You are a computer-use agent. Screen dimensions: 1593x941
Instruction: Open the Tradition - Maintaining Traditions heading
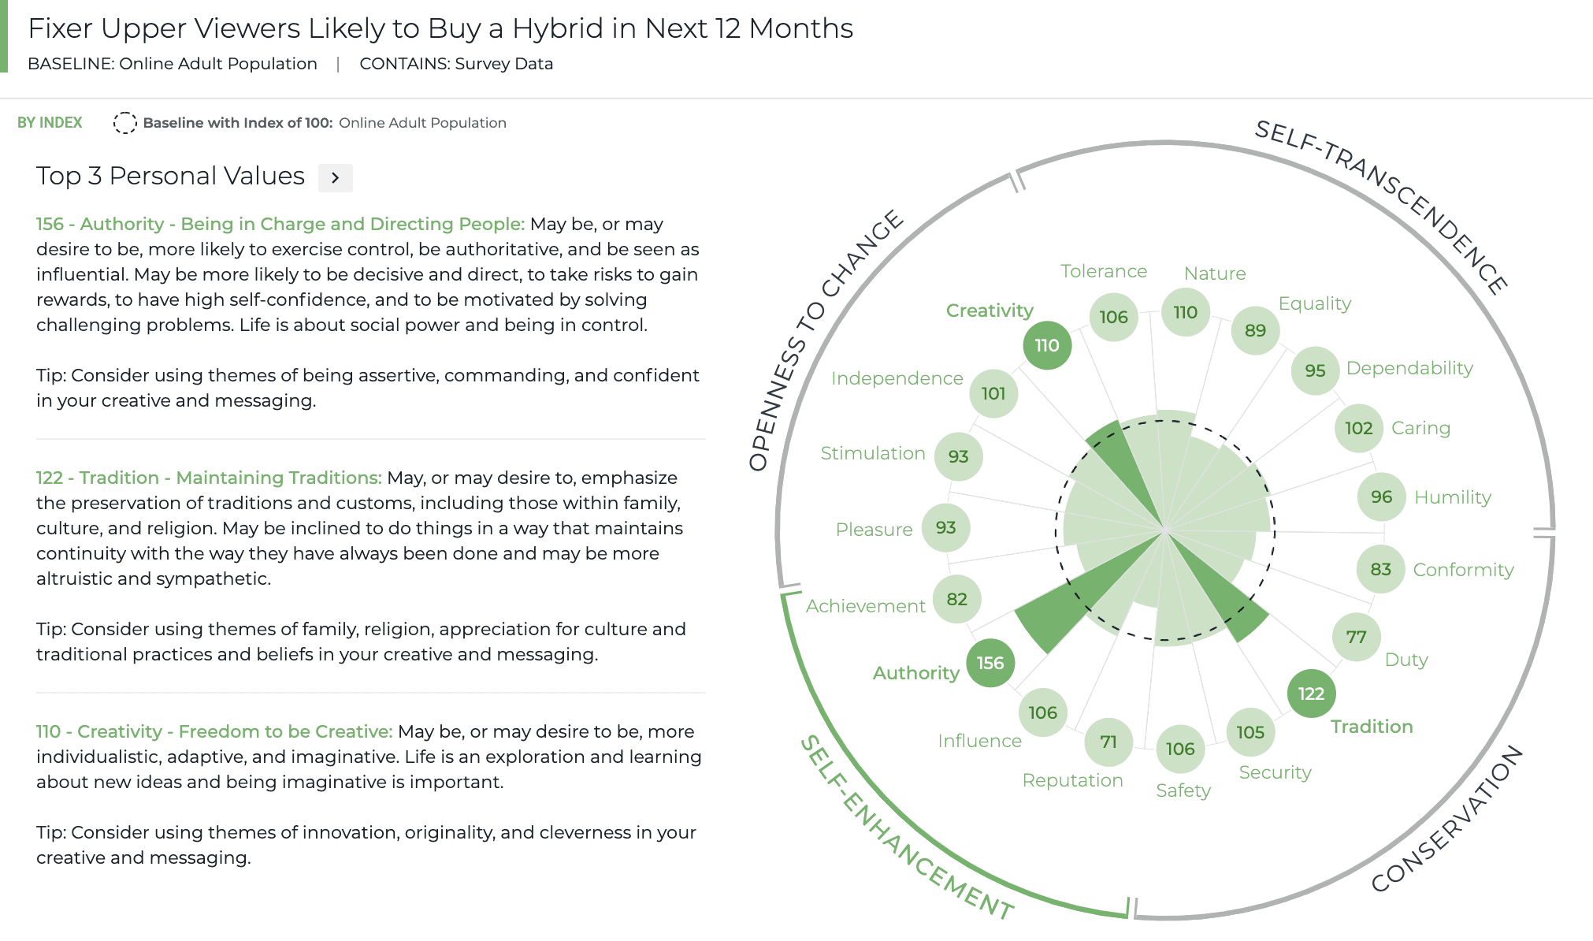click(209, 478)
